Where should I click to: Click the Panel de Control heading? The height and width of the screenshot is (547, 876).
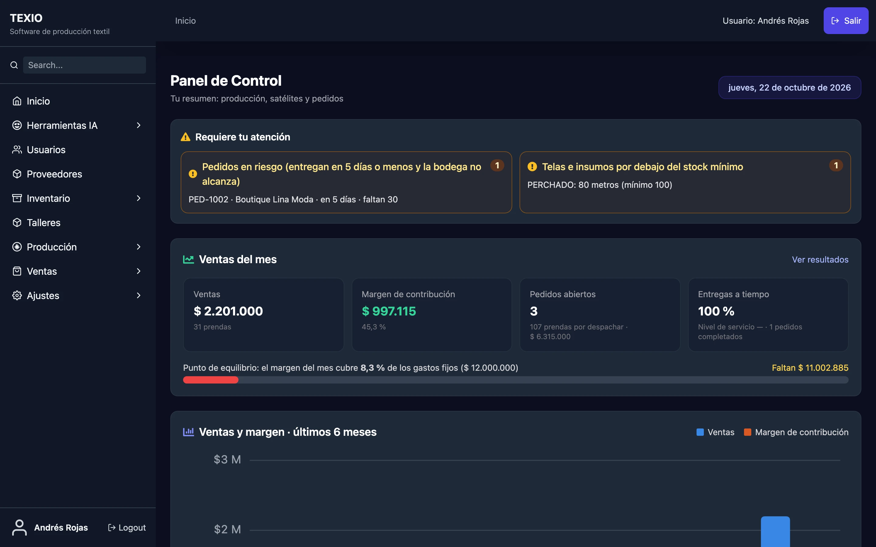point(226,81)
